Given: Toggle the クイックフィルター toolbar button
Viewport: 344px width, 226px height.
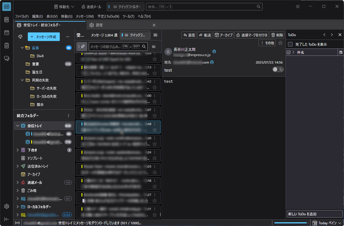Looking at the screenshot, I should (125, 7).
